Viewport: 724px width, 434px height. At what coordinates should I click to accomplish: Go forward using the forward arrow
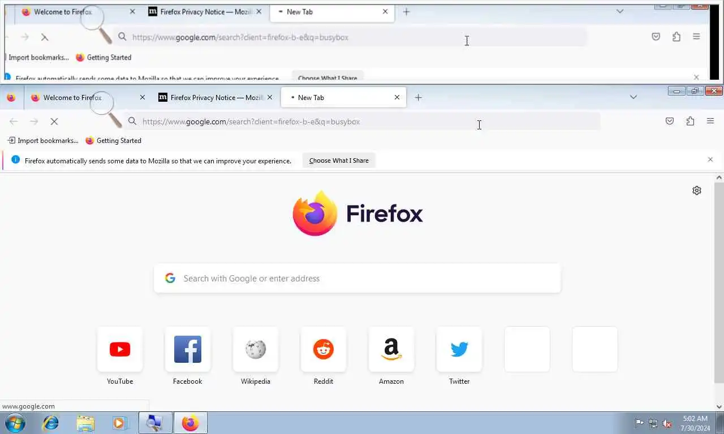[34, 121]
